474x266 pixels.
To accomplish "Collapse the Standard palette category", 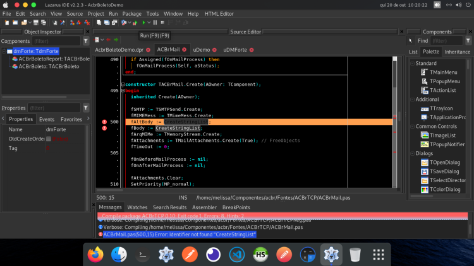I will (x=412, y=63).
